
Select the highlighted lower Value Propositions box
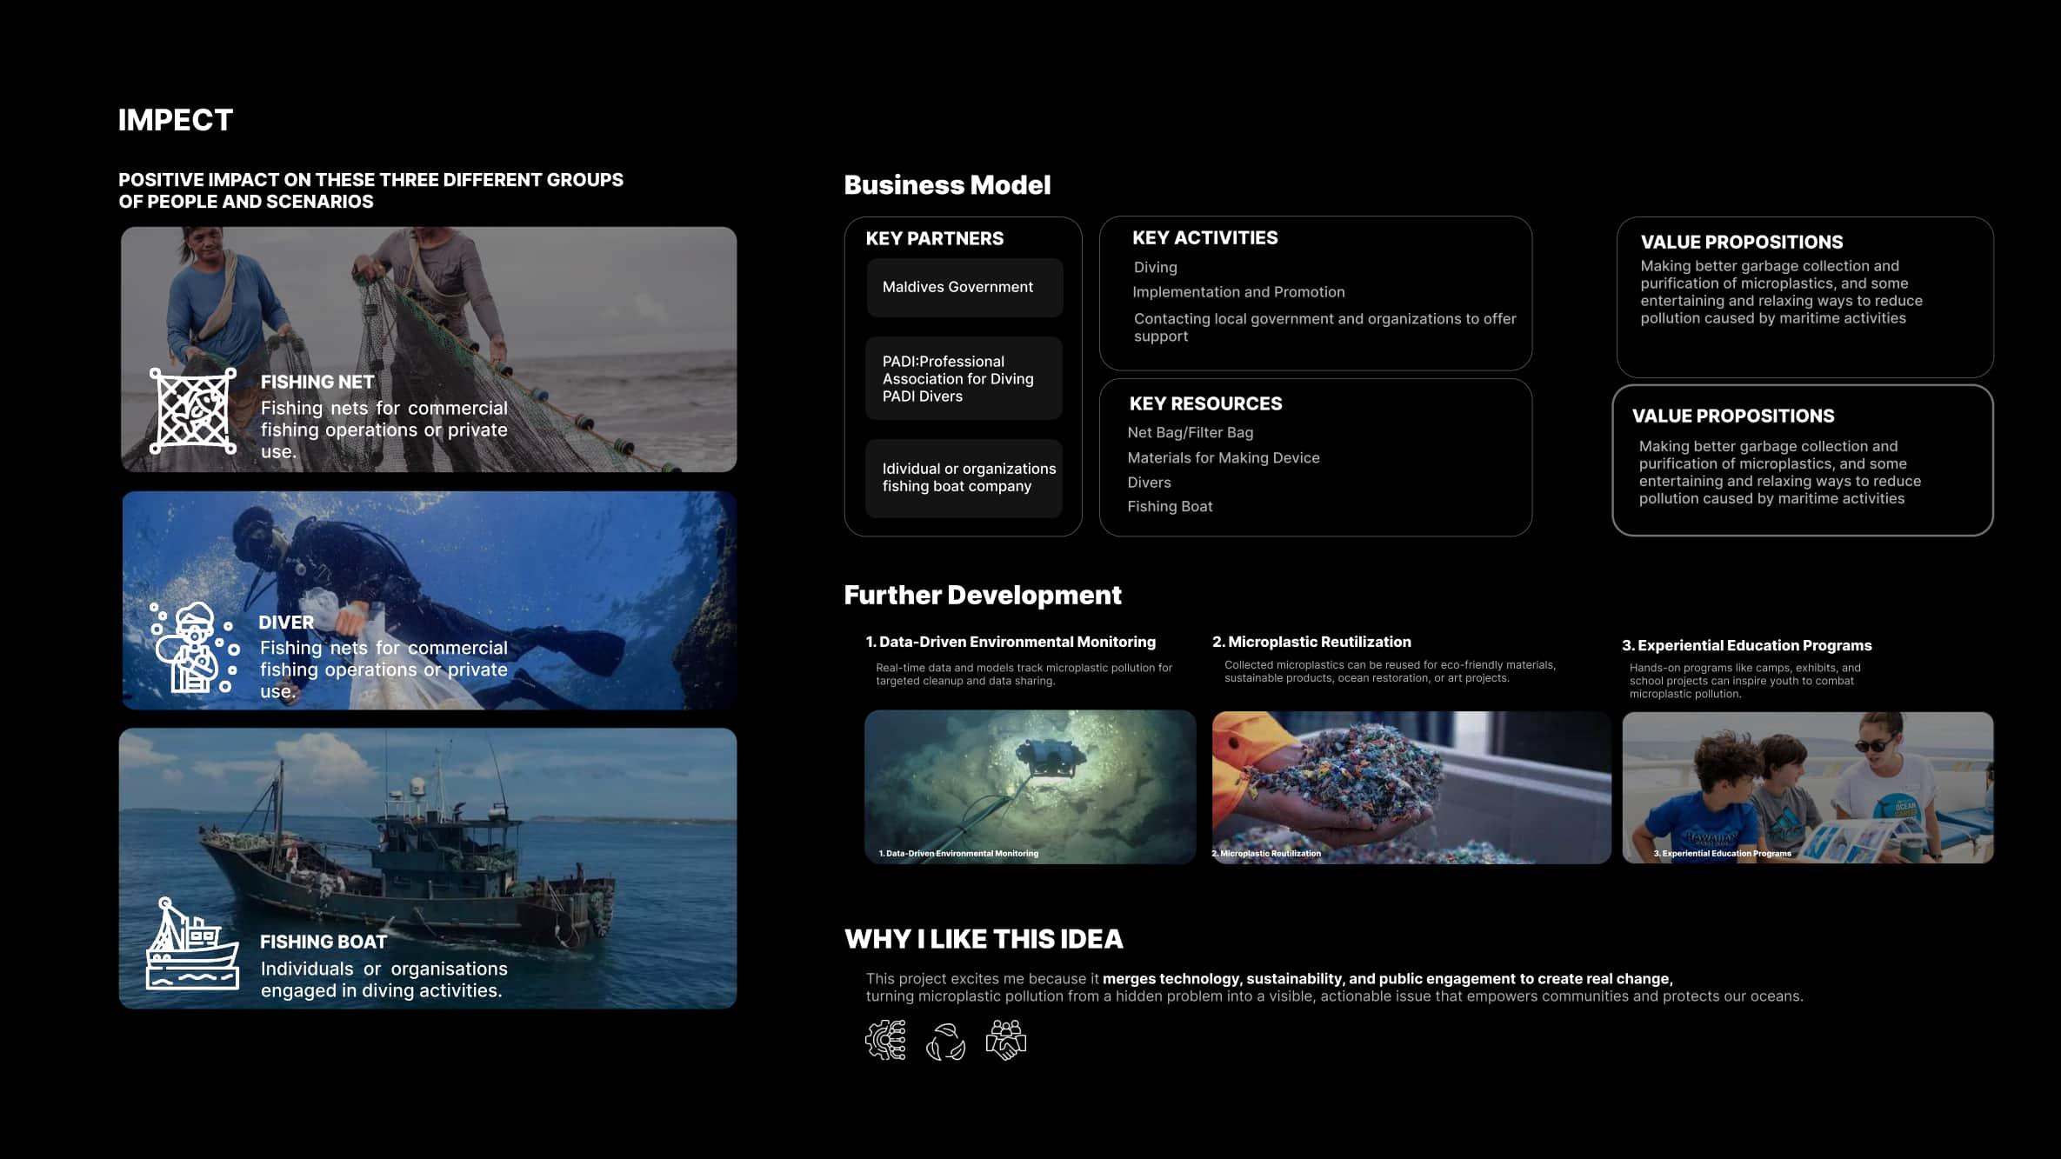1802,461
